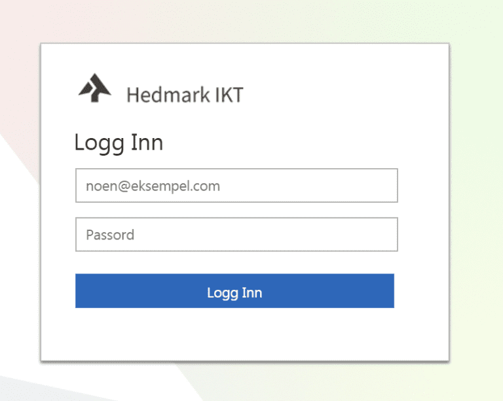The width and height of the screenshot is (503, 401).
Task: Place cursor in the Passord box
Action: (236, 234)
